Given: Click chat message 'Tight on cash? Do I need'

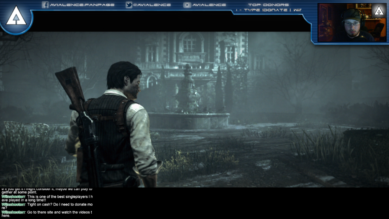Looking at the screenshot, I should [47, 206].
